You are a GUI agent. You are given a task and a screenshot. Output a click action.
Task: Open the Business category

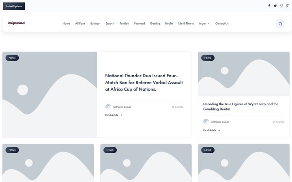click(x=95, y=23)
